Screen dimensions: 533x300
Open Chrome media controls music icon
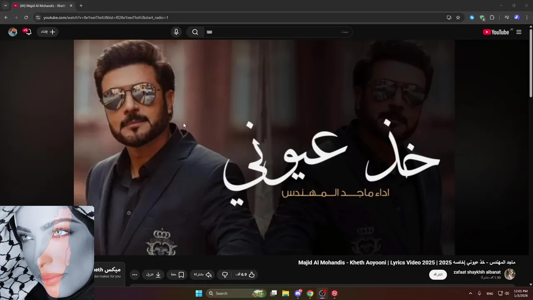[x=507, y=17]
